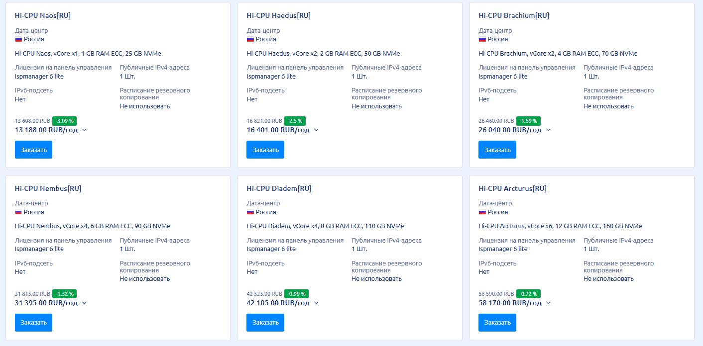703x346 pixels.
Task: Click the Russia flag icon in Haedus card
Action: pyautogui.click(x=250, y=39)
